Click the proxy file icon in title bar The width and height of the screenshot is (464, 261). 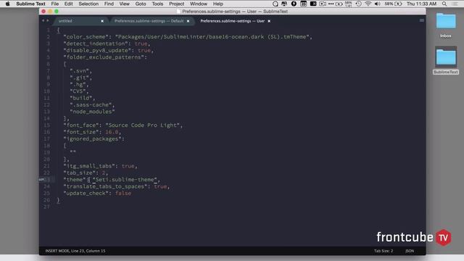178,12
